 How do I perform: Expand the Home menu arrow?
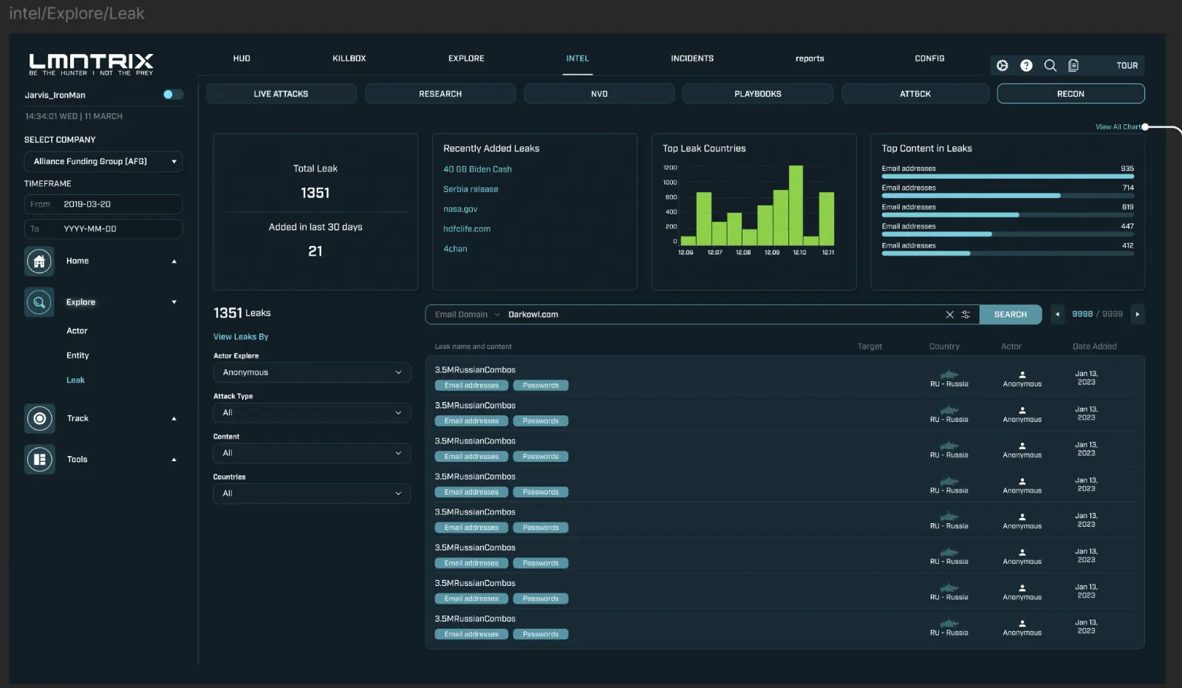174,262
